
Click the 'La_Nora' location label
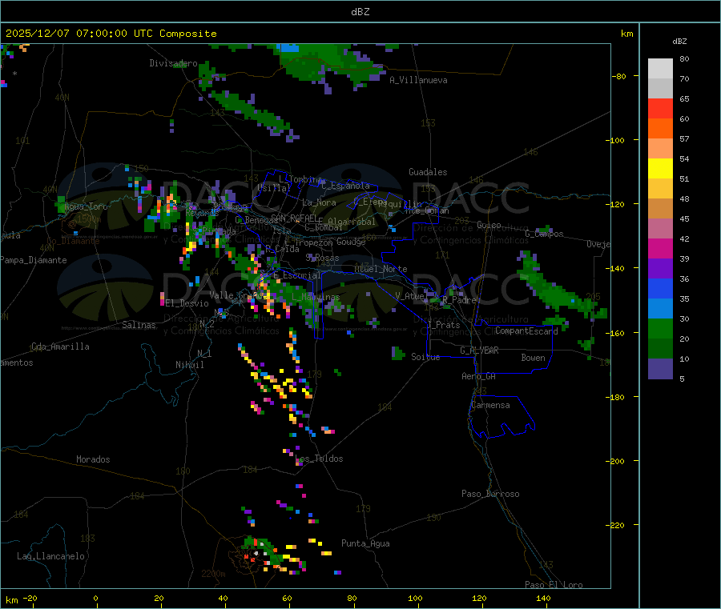(x=319, y=202)
